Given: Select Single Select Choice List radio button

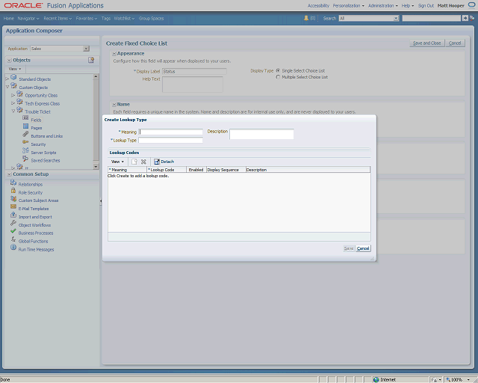Looking at the screenshot, I should pyautogui.click(x=278, y=70).
